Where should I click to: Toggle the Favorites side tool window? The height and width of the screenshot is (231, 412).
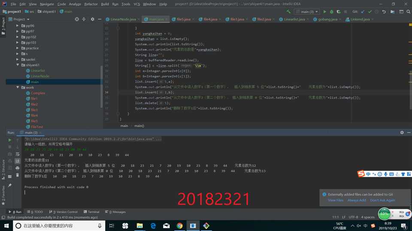click(3, 195)
